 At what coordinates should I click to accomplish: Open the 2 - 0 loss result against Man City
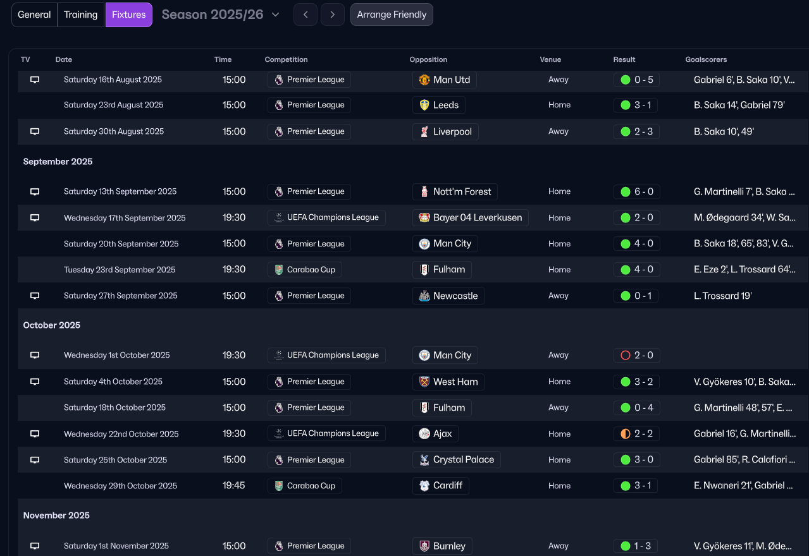[x=636, y=355]
